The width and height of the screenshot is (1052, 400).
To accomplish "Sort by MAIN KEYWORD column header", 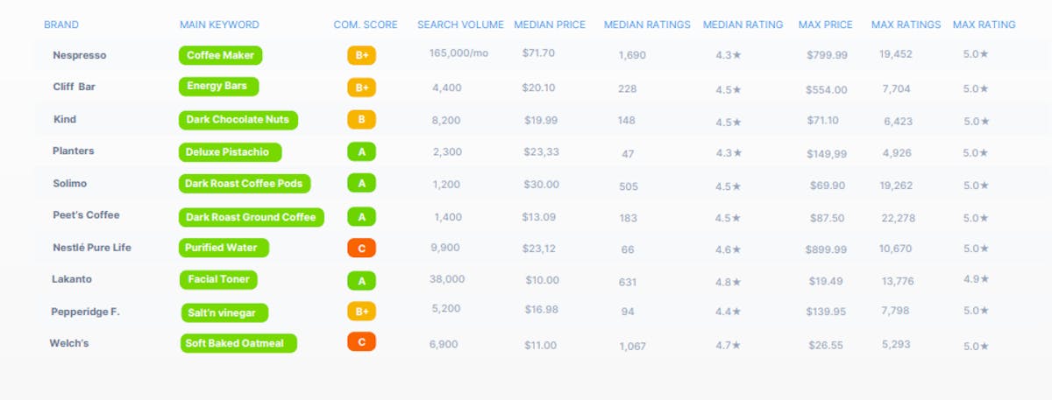I will coord(219,25).
